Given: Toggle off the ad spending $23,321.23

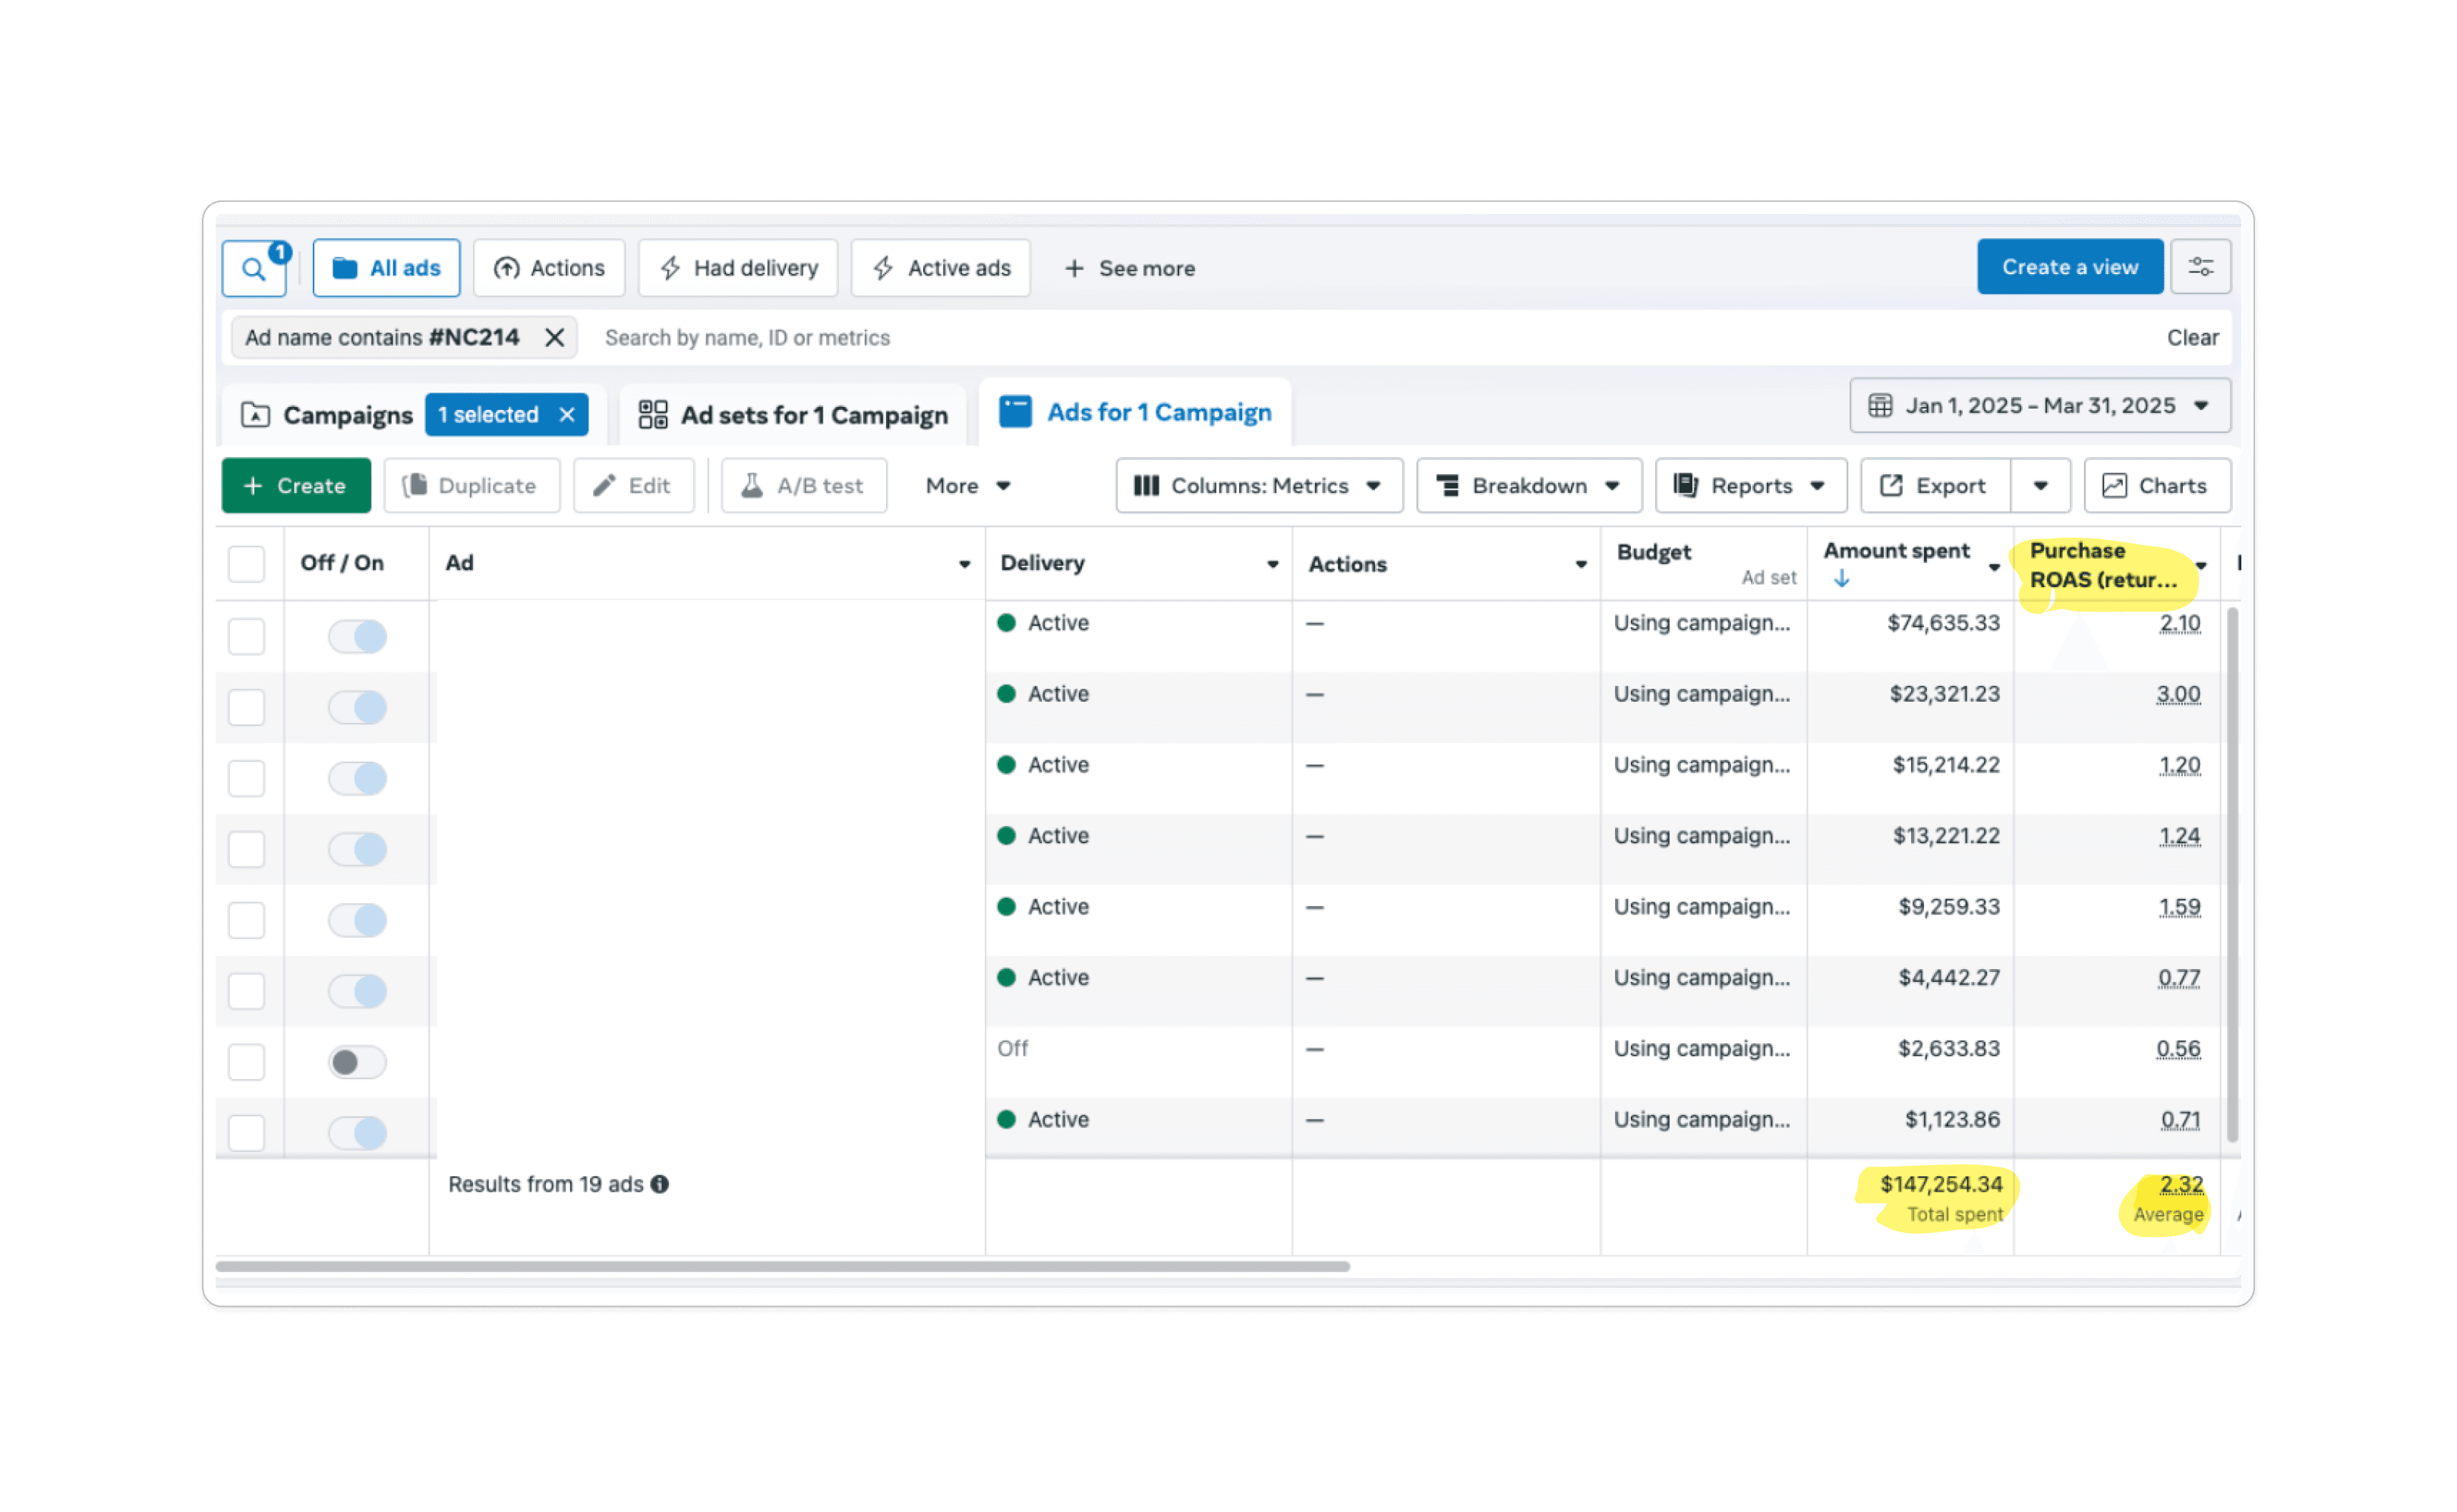Looking at the screenshot, I should click(357, 707).
